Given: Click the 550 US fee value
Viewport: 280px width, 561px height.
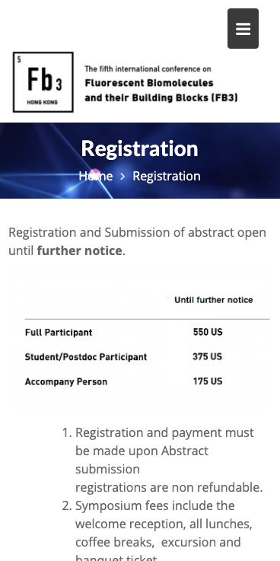Looking at the screenshot, I should tap(208, 332).
